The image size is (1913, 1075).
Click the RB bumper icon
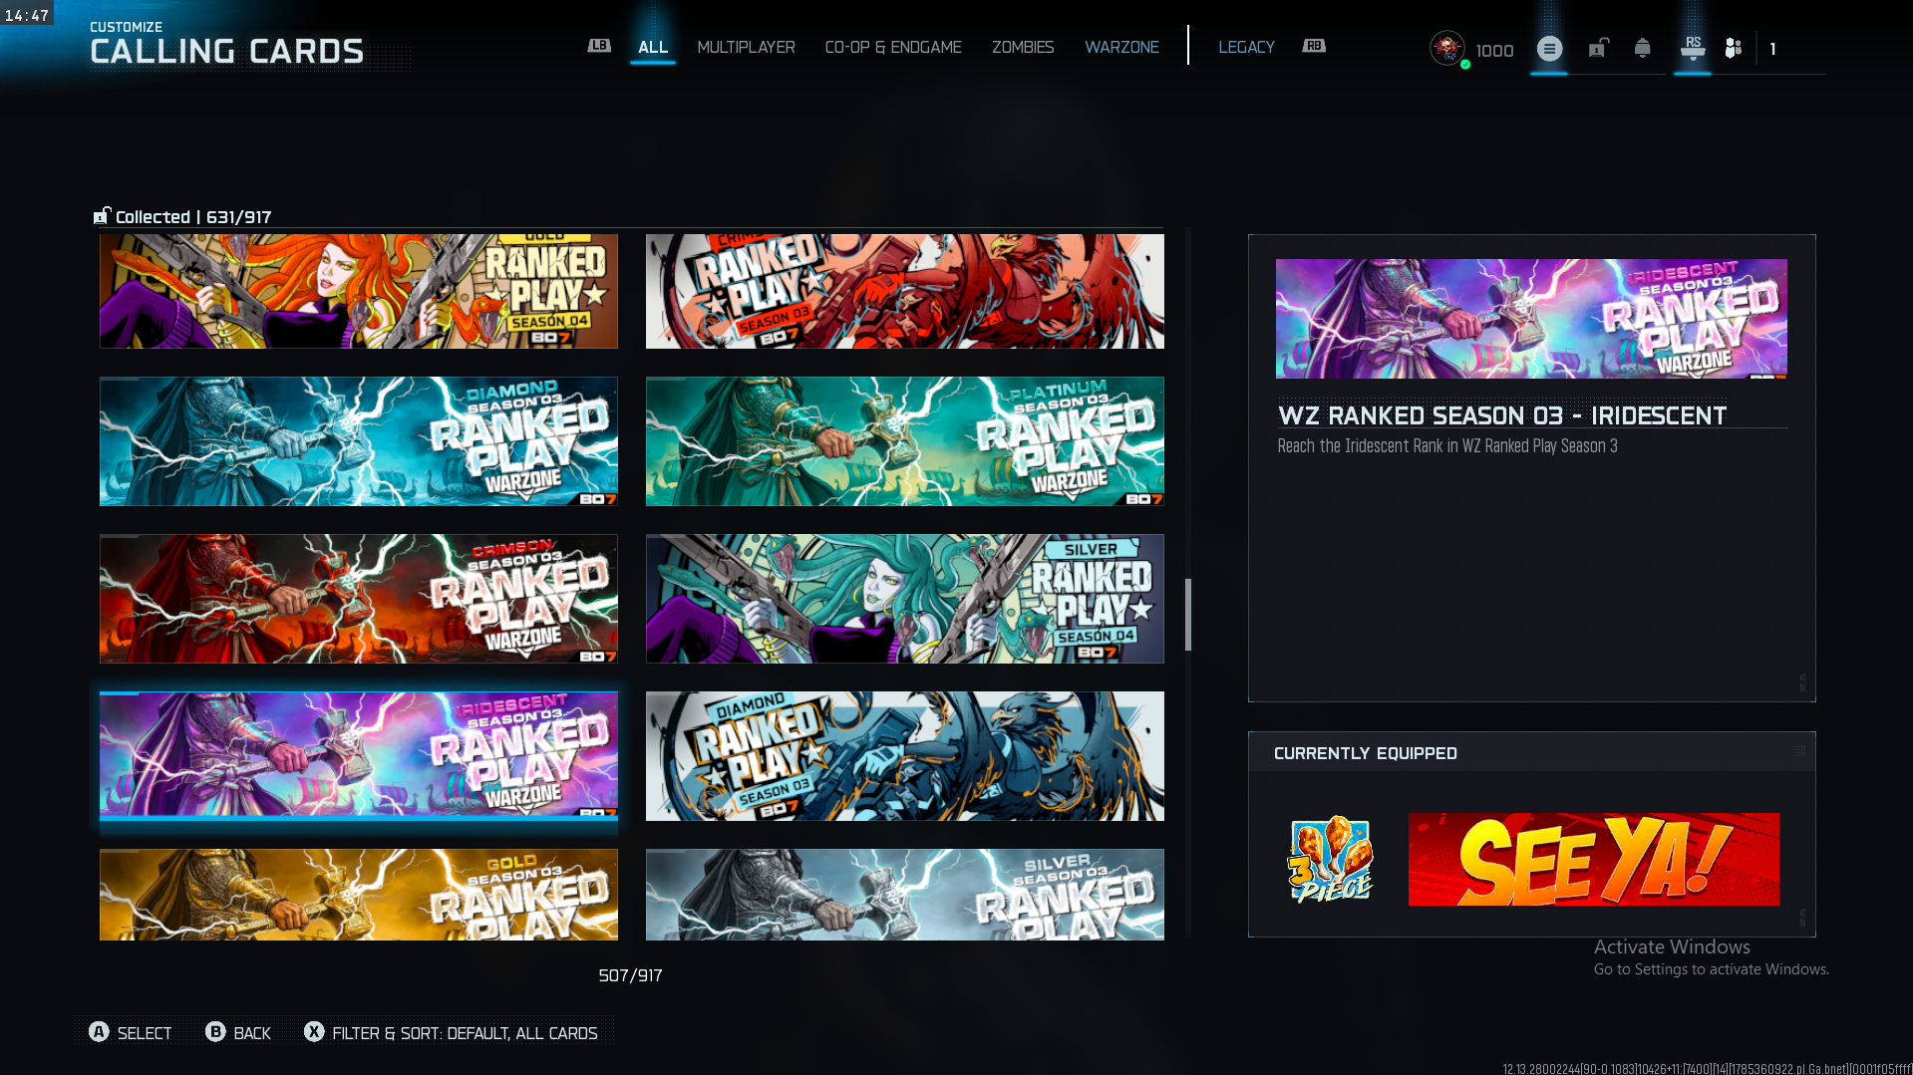(x=1314, y=46)
